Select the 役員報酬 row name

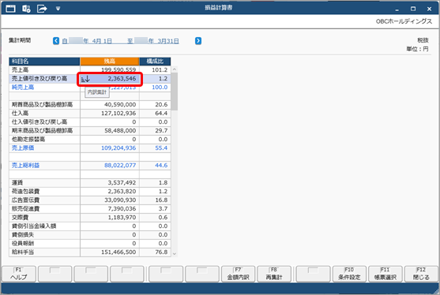tap(23, 244)
